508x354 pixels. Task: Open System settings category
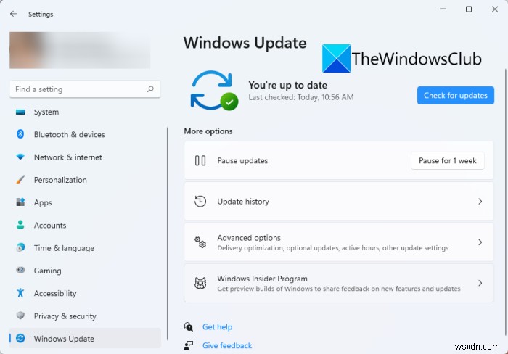pyautogui.click(x=85, y=112)
